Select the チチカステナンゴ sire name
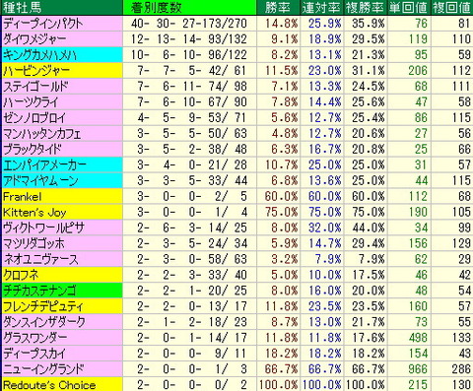This screenshot has height=391, width=473. 39,291
